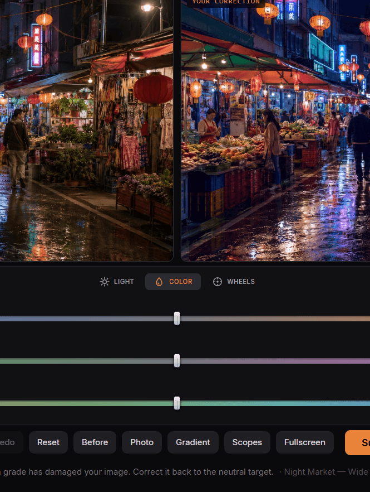The height and width of the screenshot is (492, 370).
Task: Select the Photo button
Action: [142, 442]
